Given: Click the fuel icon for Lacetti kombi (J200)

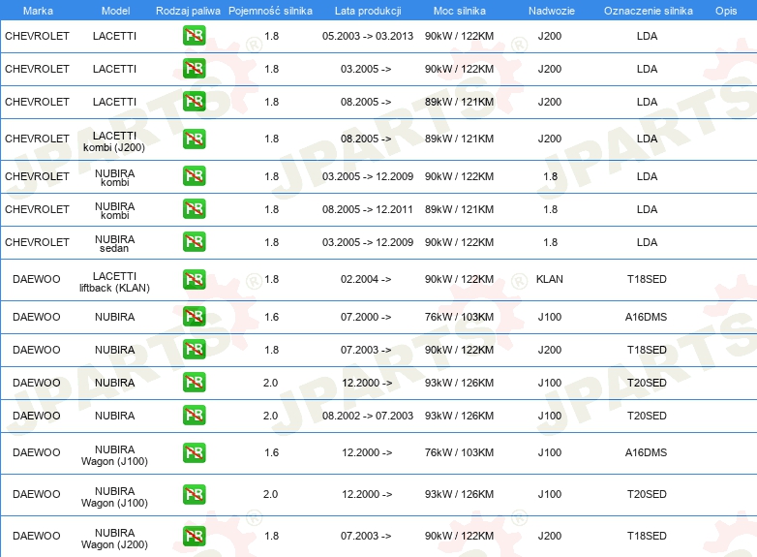Looking at the screenshot, I should pyautogui.click(x=194, y=139).
